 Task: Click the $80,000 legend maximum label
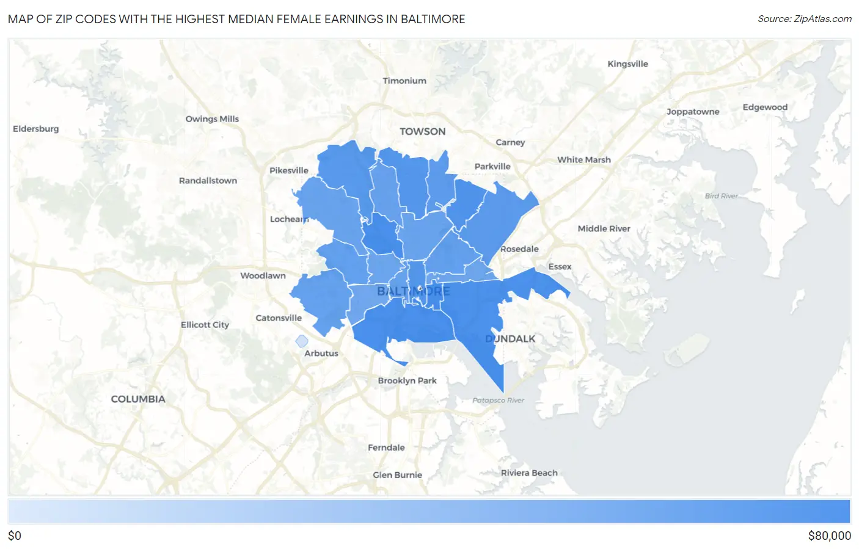click(x=829, y=536)
